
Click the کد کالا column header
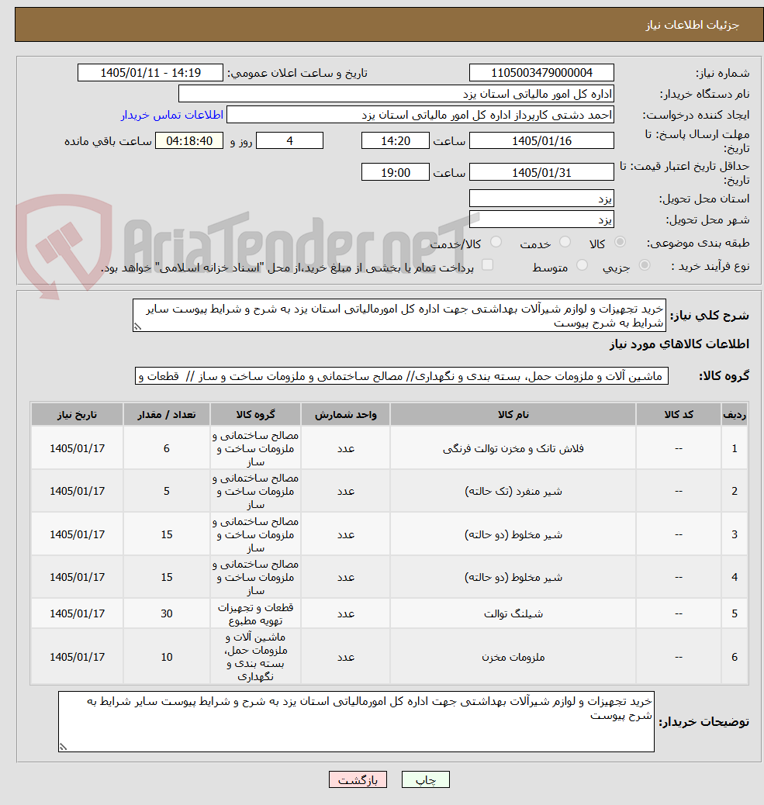[679, 414]
